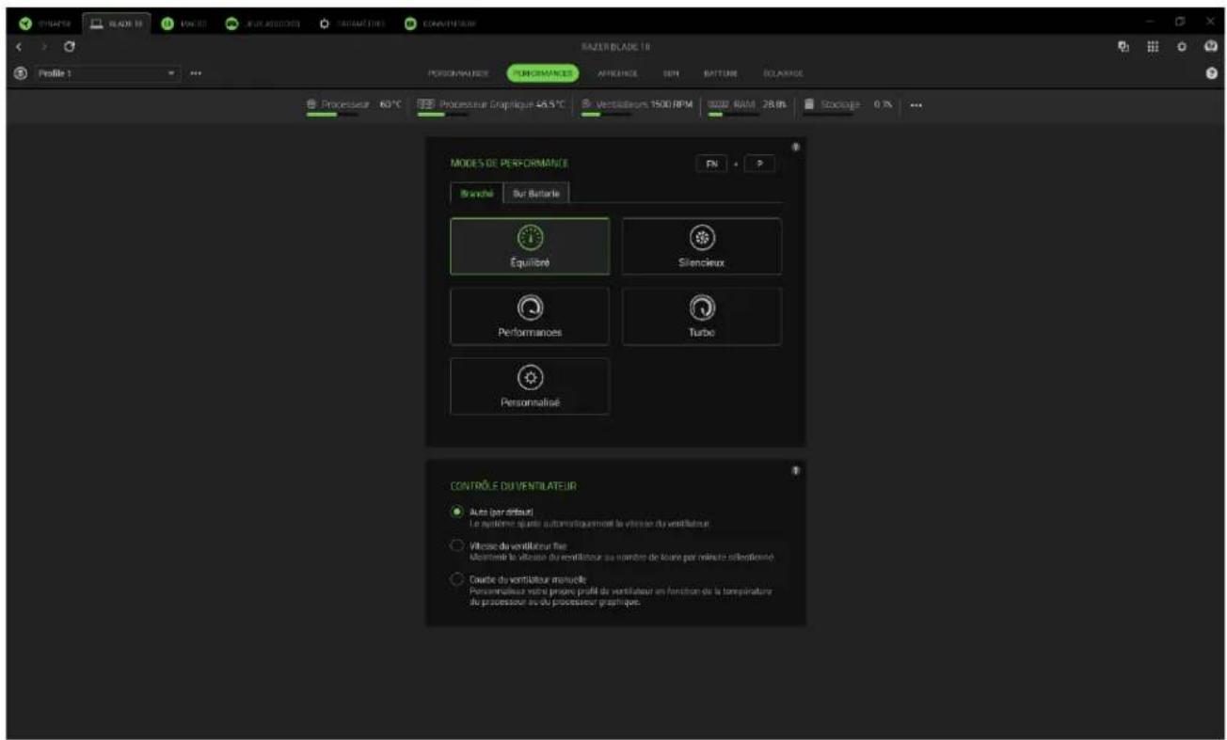Click the Processeur chip icon in status bar
The height and width of the screenshot is (740, 1227).
312,104
